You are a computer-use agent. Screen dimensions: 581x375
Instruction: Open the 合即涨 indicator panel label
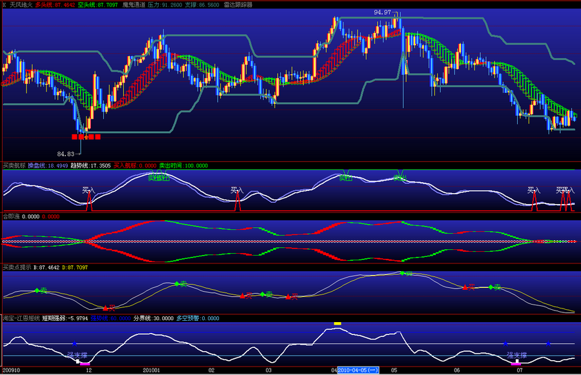click(11, 216)
